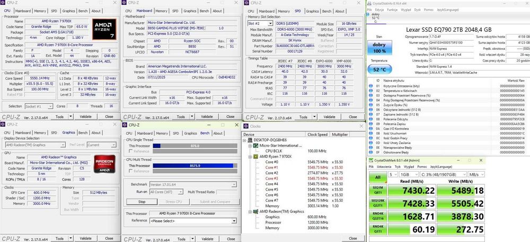Click the CrystalDiskInfo title bar app icon
Screen dimensions: 530x242
(369, 3)
